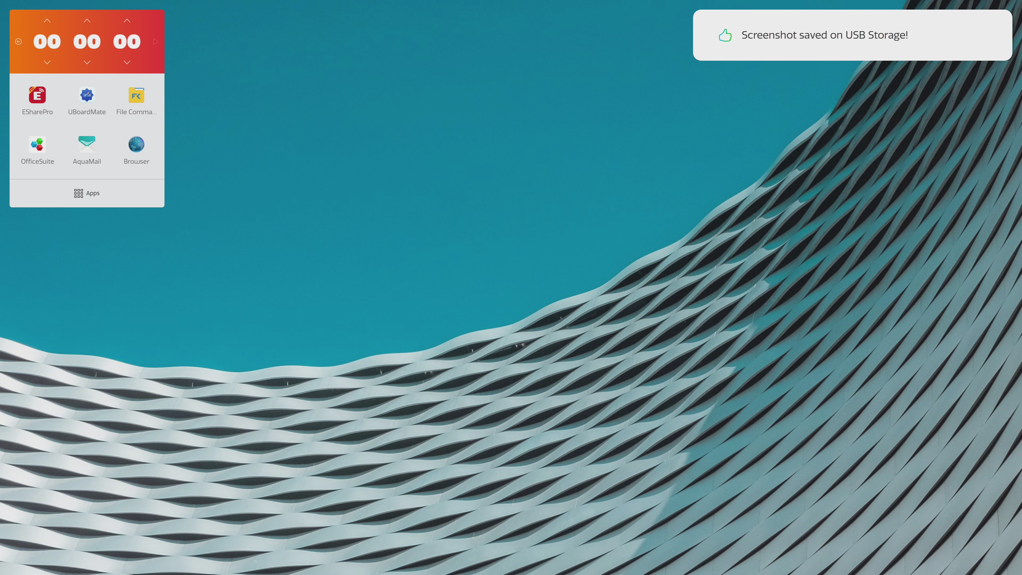Increase the timer hours value
Screen dimensions: 1022x575
point(47,21)
